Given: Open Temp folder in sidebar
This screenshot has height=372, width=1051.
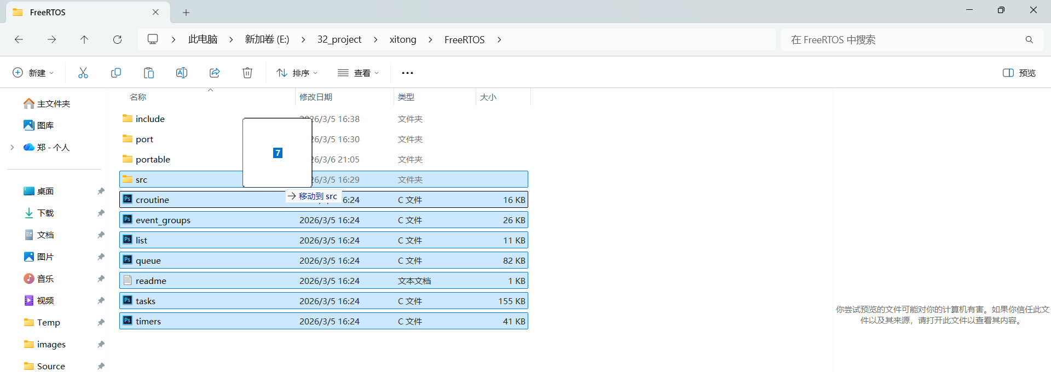Looking at the screenshot, I should pos(42,322).
